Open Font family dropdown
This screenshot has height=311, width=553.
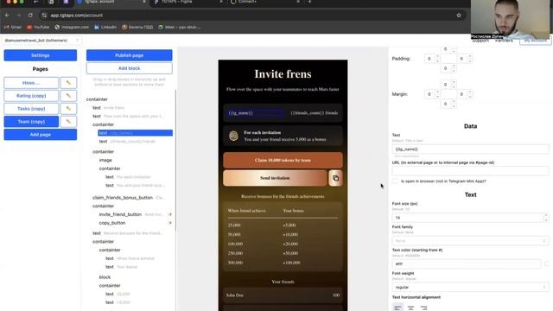470,241
